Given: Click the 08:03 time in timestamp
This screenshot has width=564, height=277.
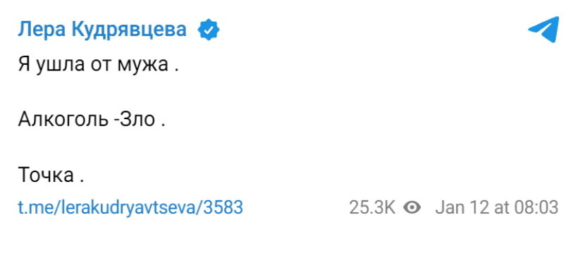Looking at the screenshot, I should [x=537, y=207].
